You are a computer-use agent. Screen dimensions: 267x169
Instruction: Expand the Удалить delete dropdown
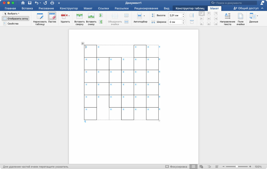pyautogui.click(x=65, y=18)
